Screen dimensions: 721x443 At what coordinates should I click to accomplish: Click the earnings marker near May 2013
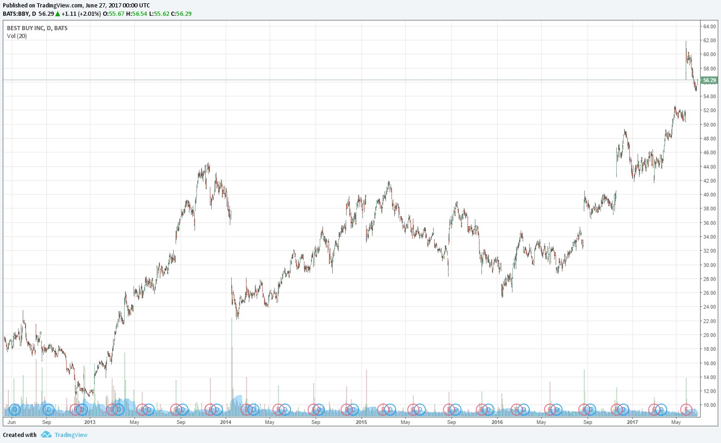tap(142, 409)
